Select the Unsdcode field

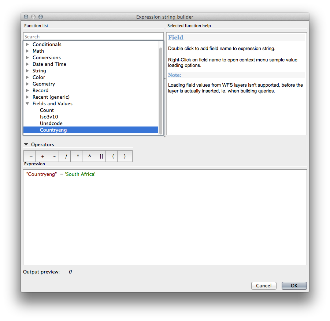coord(51,124)
